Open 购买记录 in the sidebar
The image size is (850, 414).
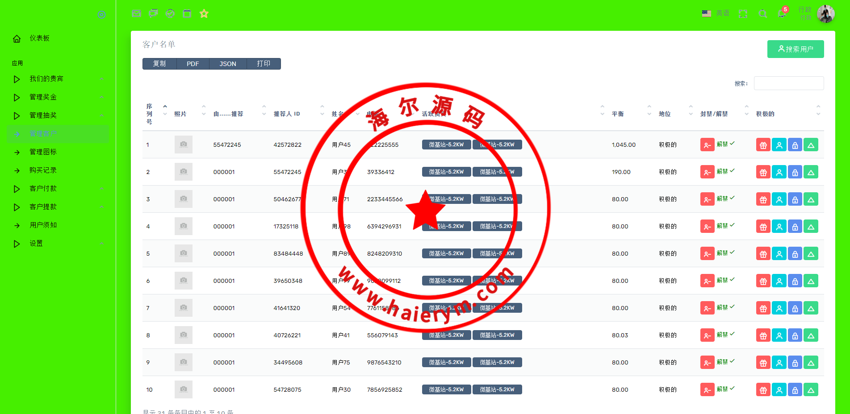tap(43, 170)
